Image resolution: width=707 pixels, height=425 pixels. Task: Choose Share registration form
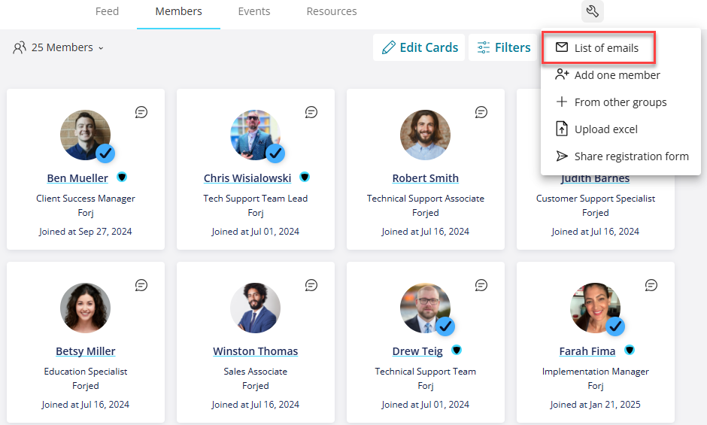[x=622, y=156]
